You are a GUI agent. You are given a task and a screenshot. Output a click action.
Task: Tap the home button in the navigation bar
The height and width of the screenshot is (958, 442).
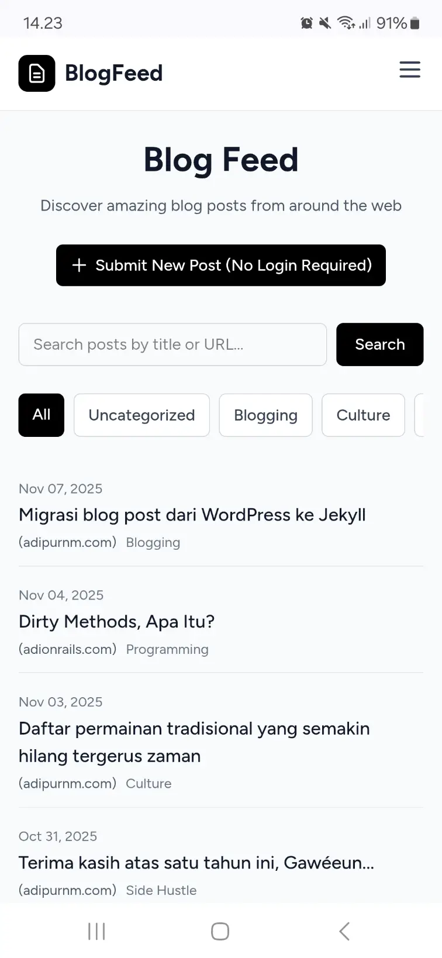[219, 931]
